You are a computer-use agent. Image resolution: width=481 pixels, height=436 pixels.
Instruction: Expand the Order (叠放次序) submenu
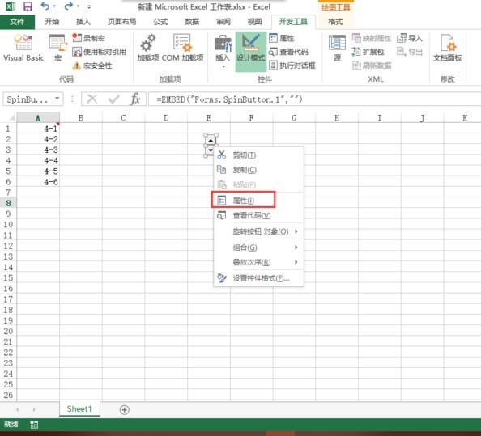click(258, 262)
